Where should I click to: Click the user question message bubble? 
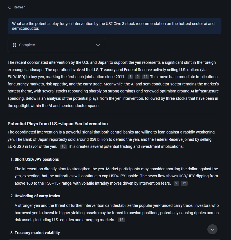(x=115, y=26)
